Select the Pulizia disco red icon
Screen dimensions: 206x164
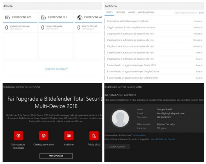pos(94,136)
